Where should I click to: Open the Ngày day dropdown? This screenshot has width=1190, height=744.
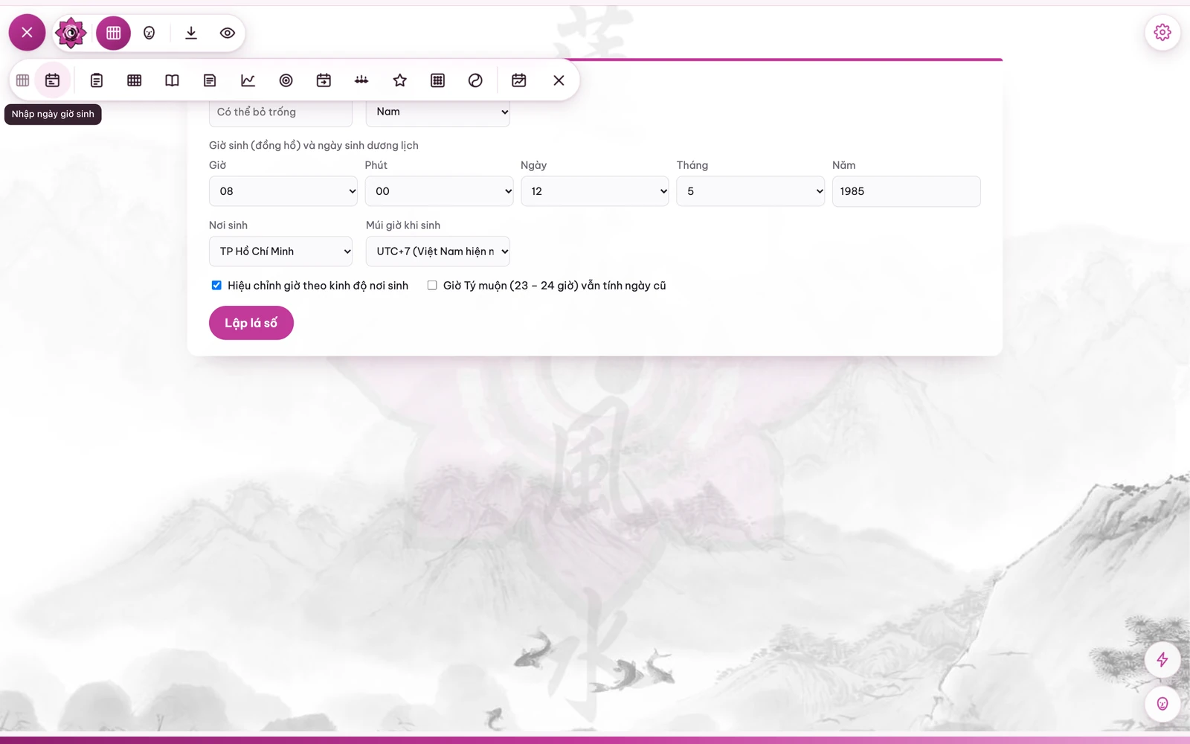[x=594, y=191]
